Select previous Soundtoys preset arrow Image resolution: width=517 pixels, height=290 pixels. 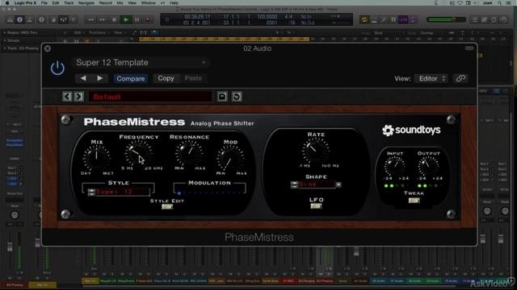pyautogui.click(x=67, y=97)
